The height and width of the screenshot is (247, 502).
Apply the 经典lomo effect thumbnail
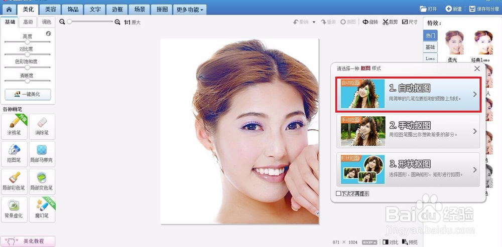[x=483, y=43]
